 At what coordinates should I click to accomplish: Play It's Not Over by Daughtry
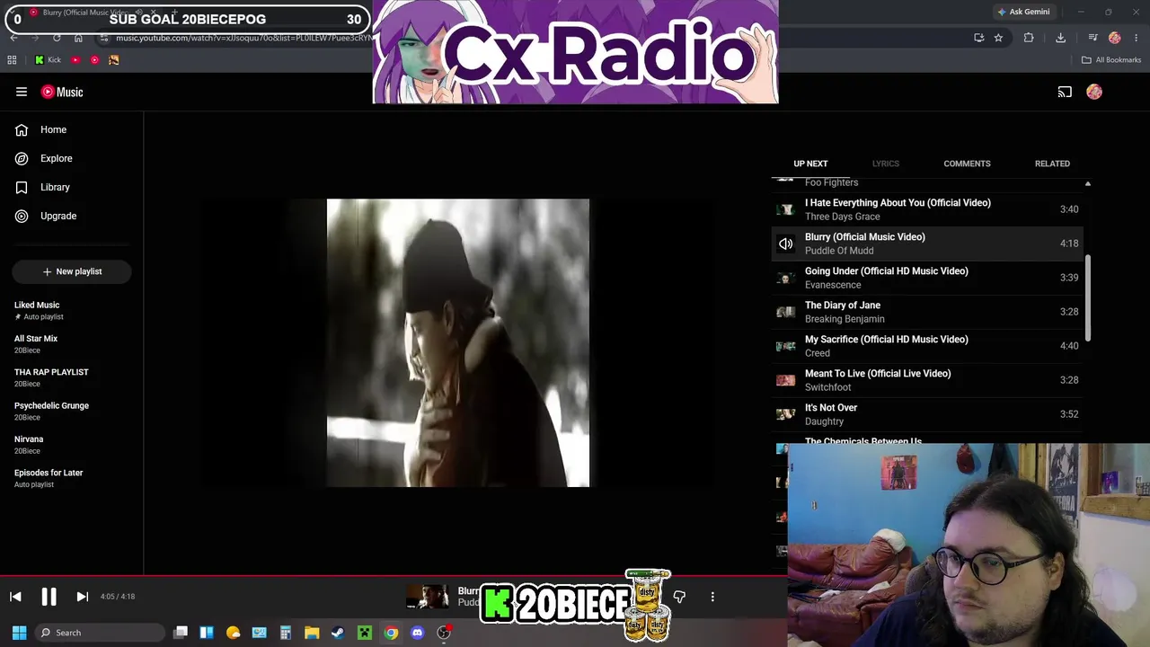926,414
